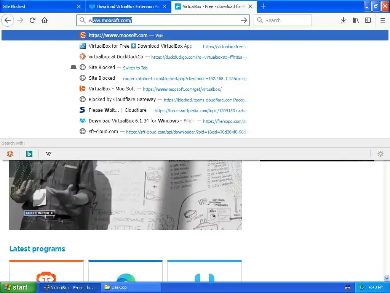Open a new tab with the plus button

point(263,6)
